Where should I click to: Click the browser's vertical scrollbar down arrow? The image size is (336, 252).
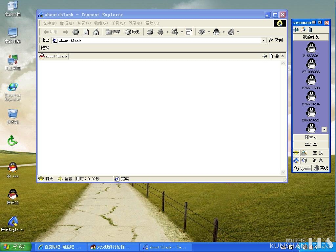point(283,172)
